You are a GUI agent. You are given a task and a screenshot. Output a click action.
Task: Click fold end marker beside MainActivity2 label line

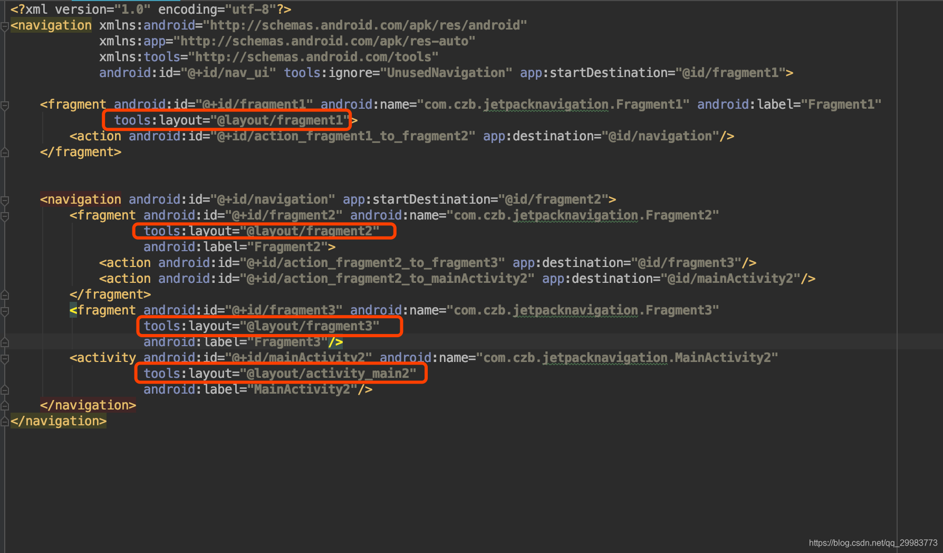point(4,390)
